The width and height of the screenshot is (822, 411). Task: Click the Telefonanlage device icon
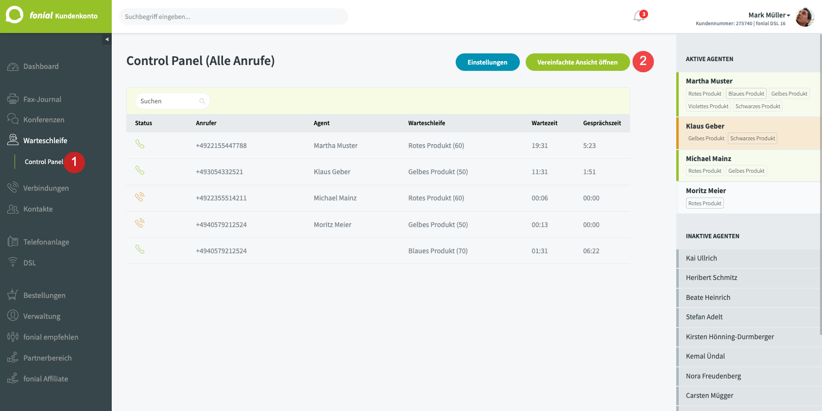coord(13,241)
